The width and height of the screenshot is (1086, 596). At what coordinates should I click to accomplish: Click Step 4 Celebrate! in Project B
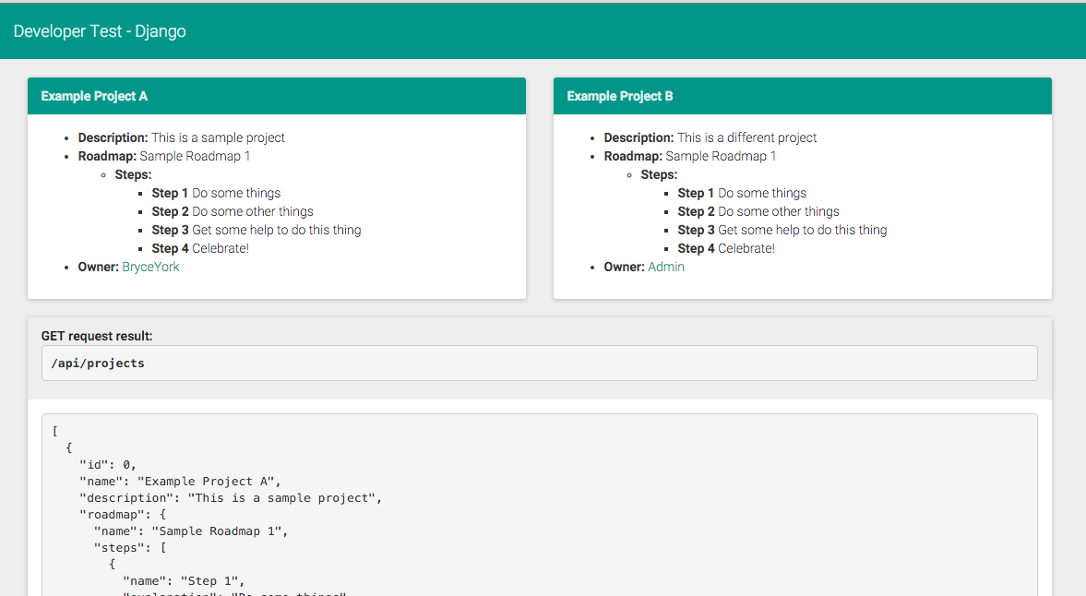click(726, 248)
